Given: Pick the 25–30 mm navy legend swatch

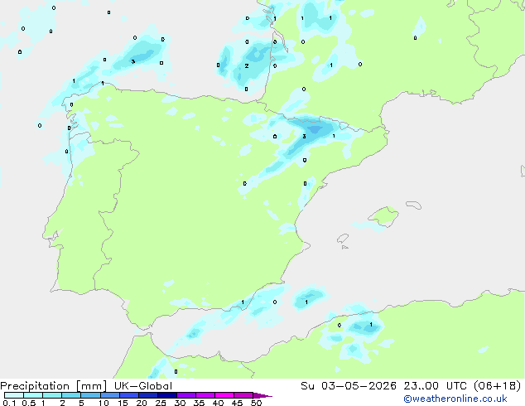Looking at the screenshot, I should point(166,395).
